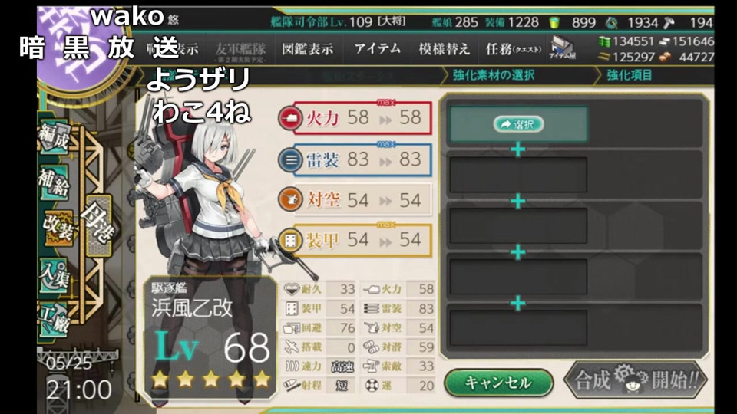Screen dimensions: 737x414
Task: Open 任務(クエスト) quests menu
Action: (514, 49)
